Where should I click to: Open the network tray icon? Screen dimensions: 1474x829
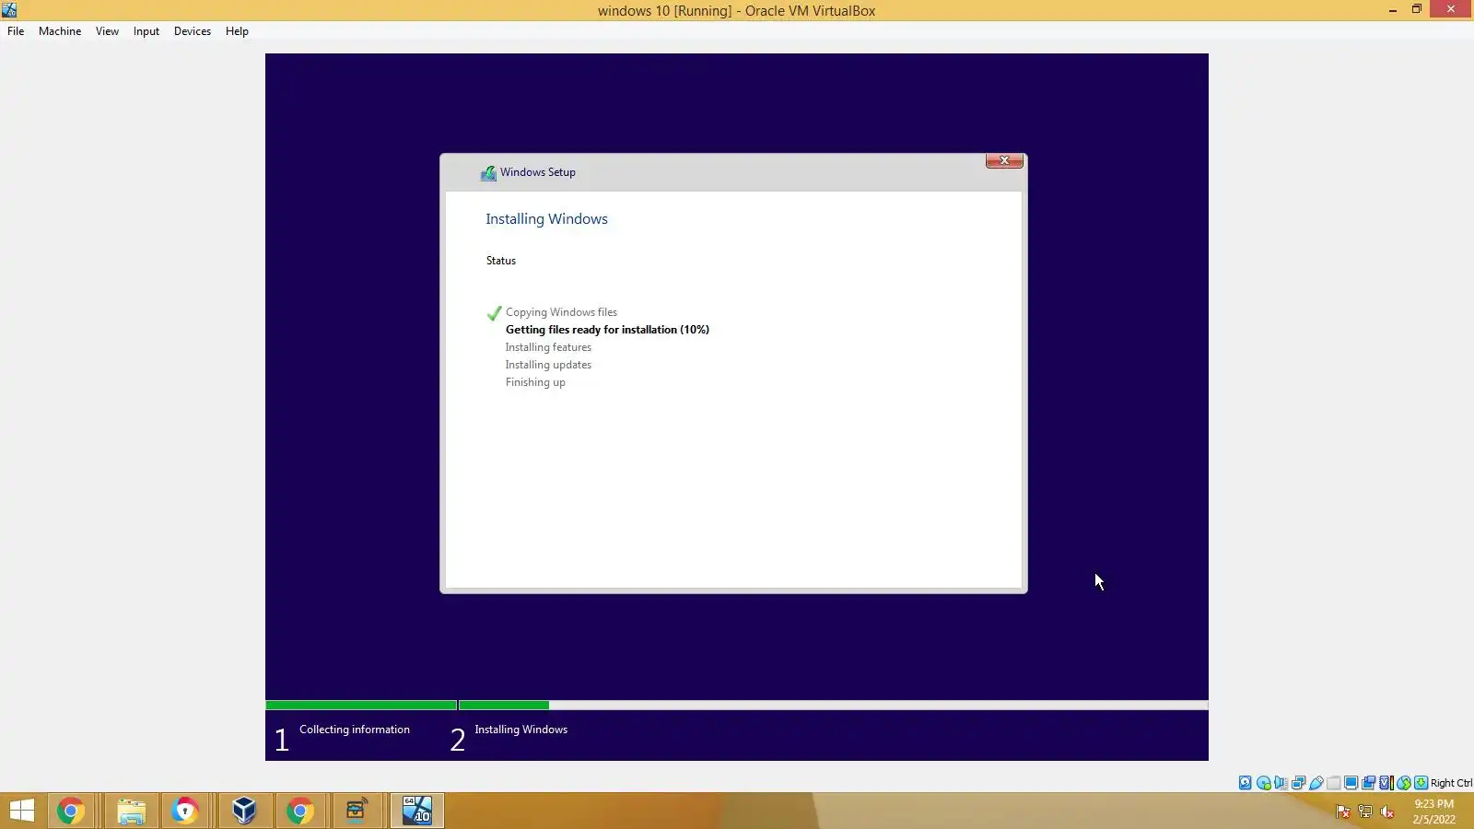click(x=1365, y=811)
